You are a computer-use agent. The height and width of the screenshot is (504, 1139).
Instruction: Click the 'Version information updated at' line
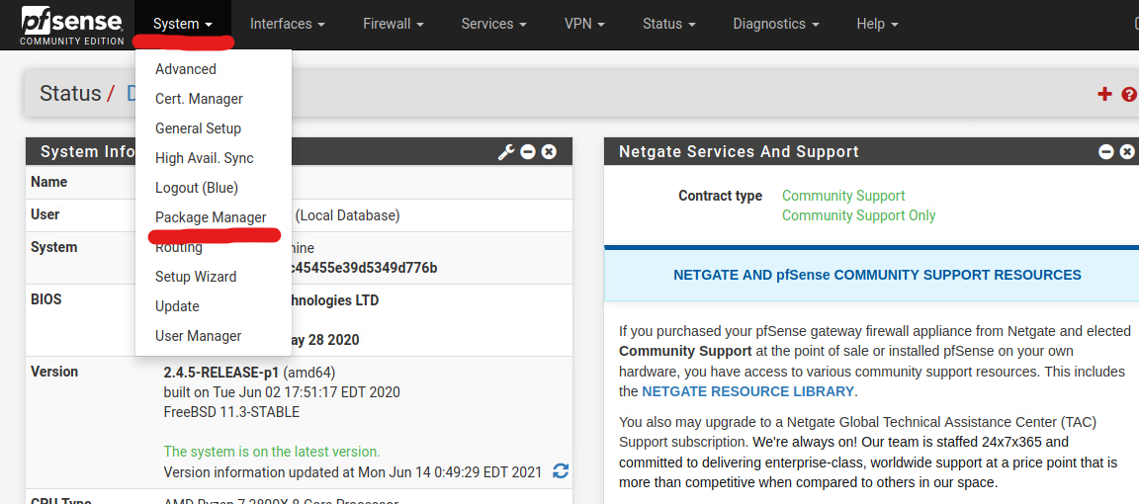pyautogui.click(x=352, y=472)
